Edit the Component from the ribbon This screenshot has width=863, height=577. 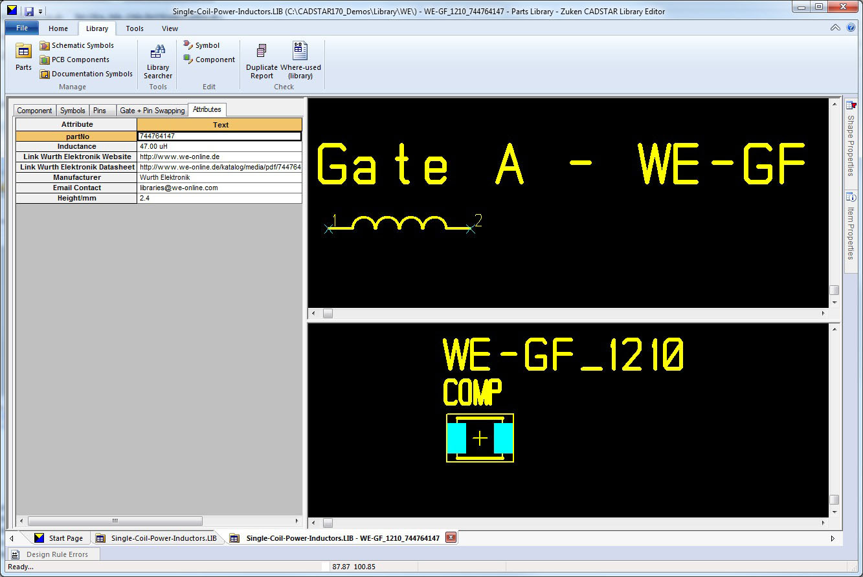[x=209, y=60]
